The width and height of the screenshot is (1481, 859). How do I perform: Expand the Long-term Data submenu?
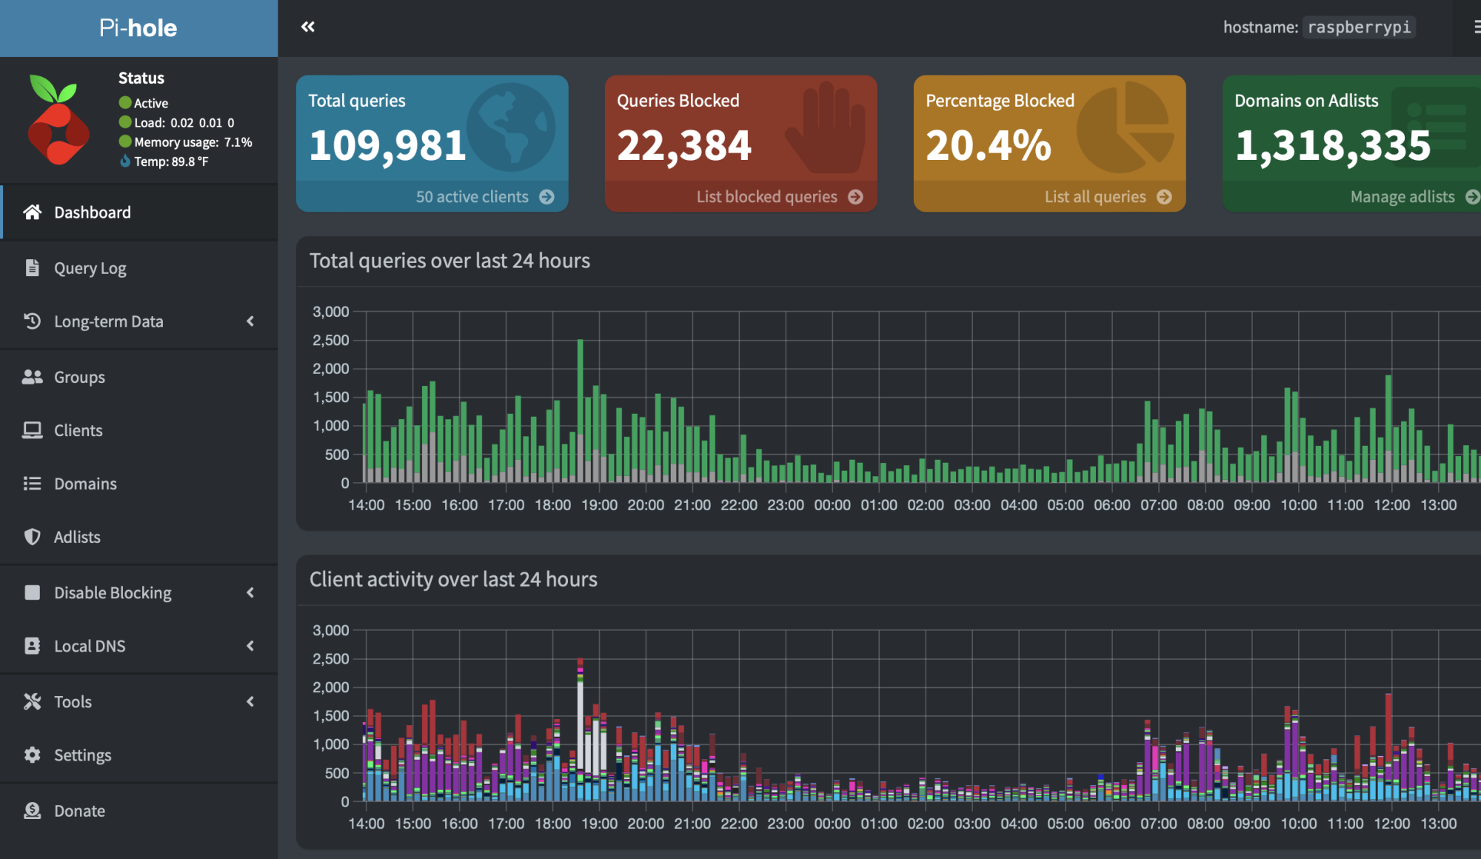(250, 321)
